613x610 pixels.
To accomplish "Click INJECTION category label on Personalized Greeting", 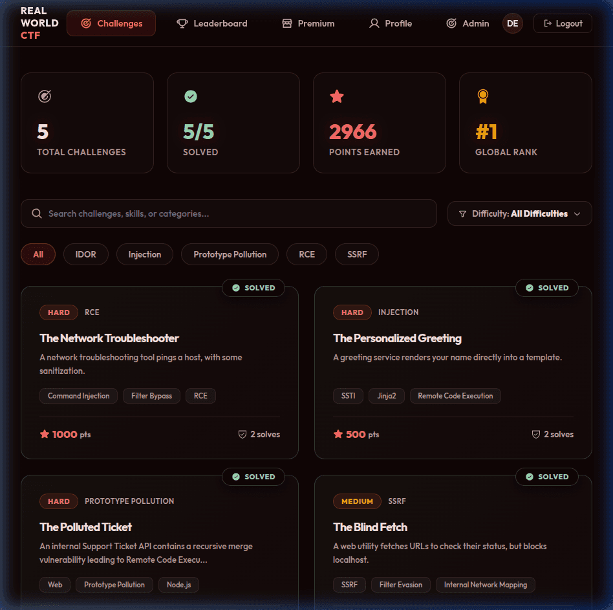I will point(398,312).
